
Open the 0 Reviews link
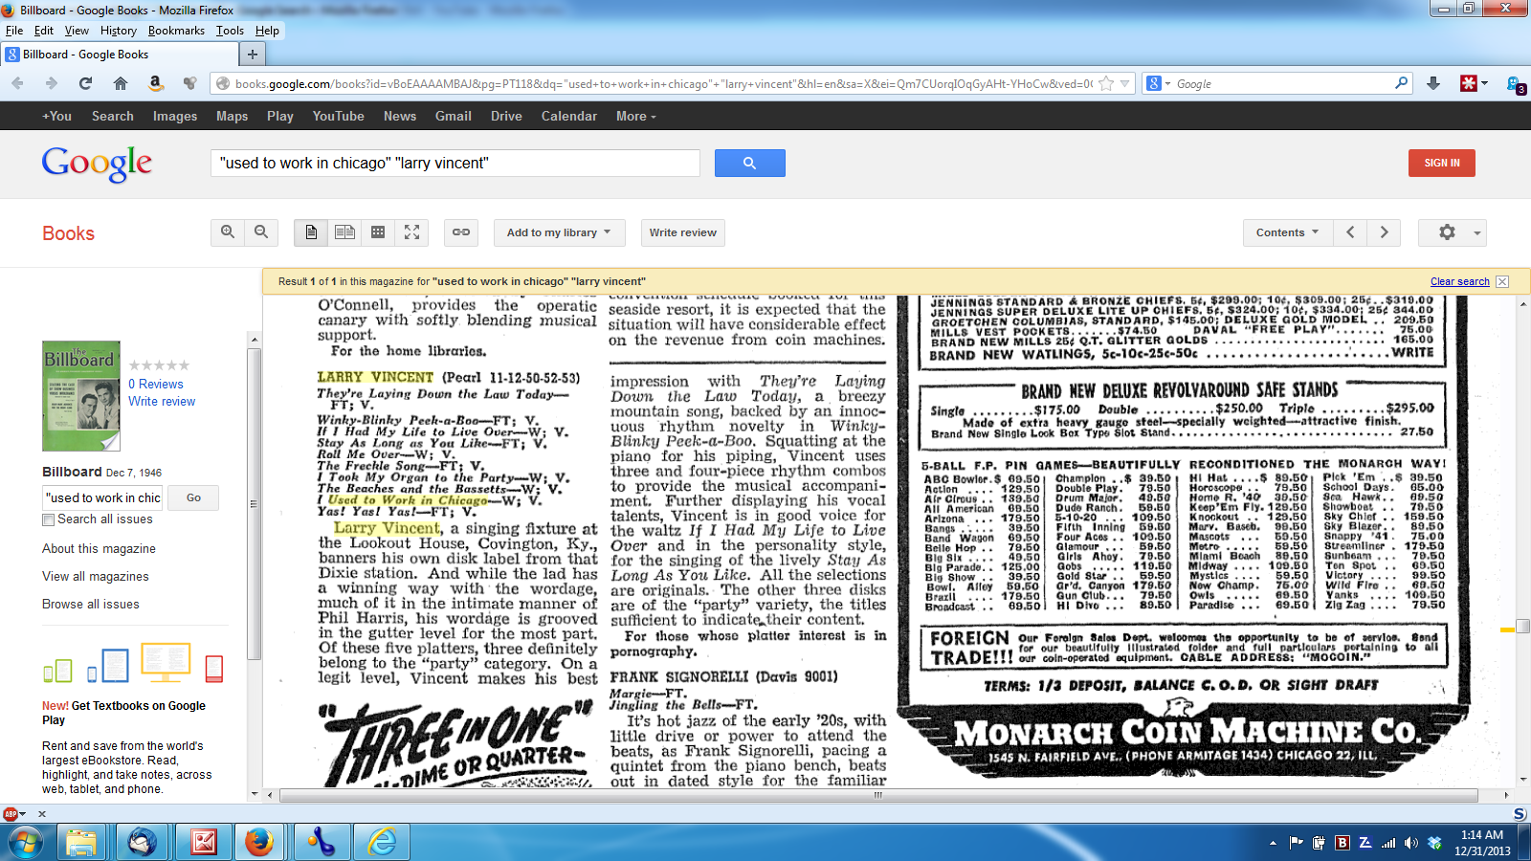pos(156,384)
